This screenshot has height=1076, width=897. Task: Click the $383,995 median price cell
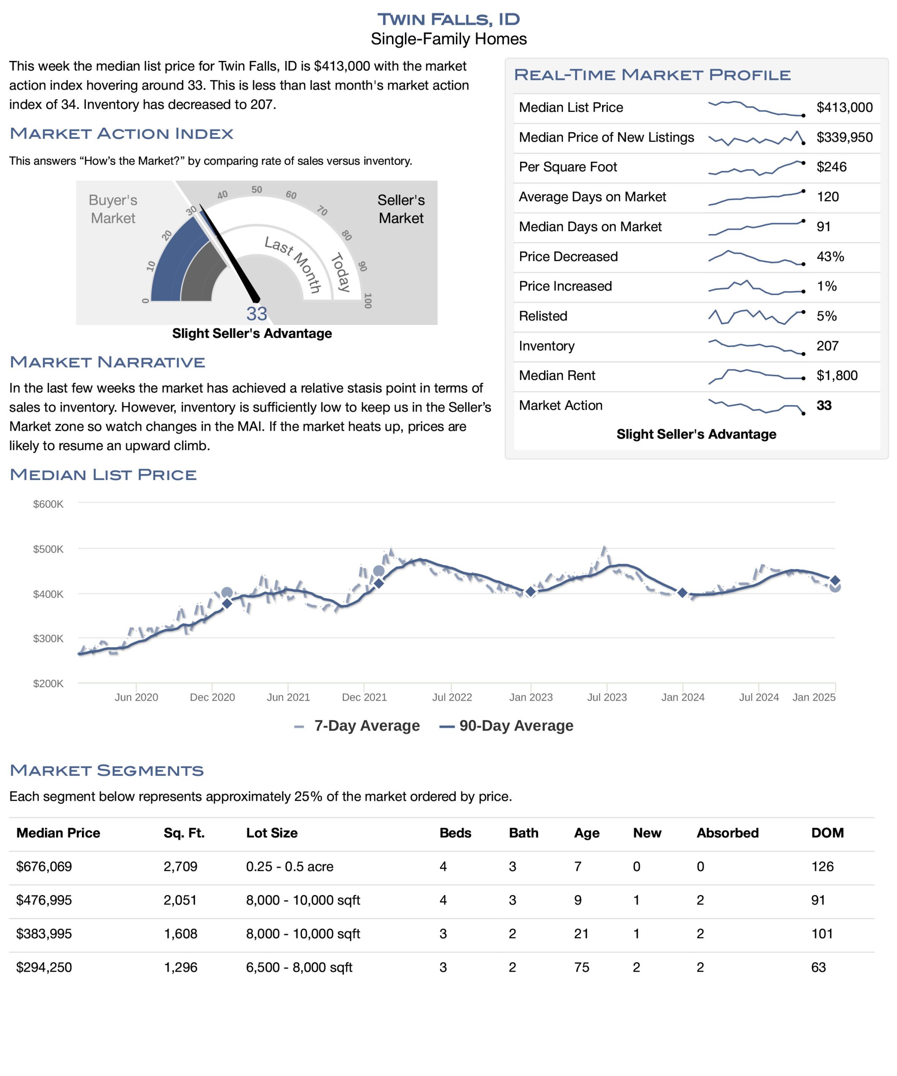point(44,934)
